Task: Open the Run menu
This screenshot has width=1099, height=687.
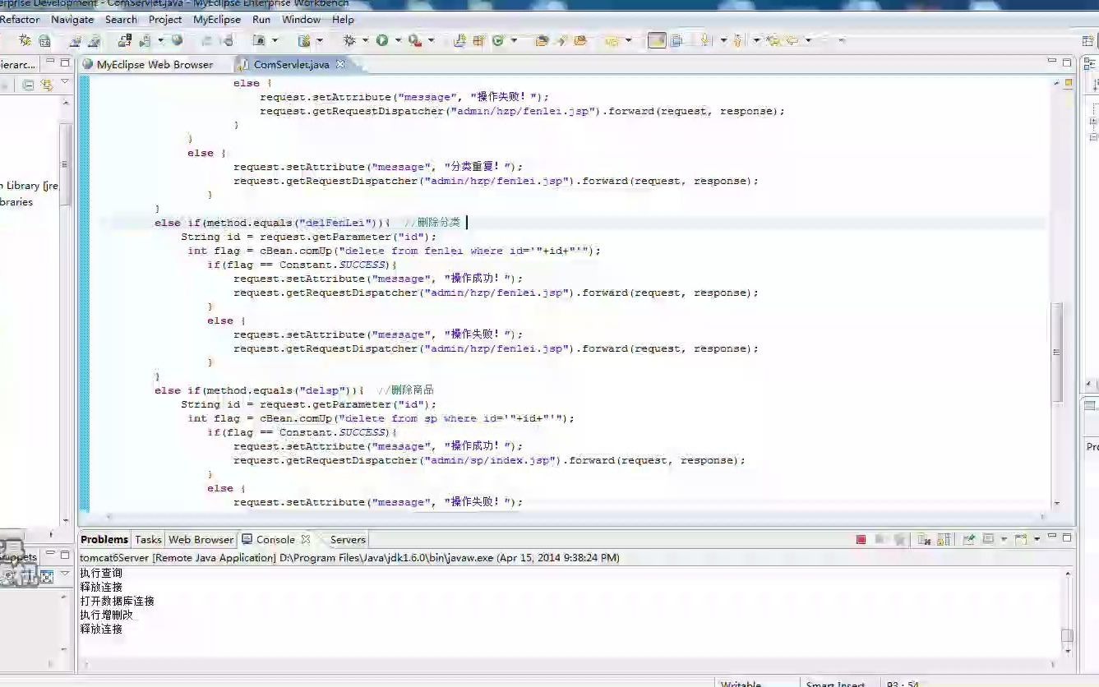Action: pos(261,19)
